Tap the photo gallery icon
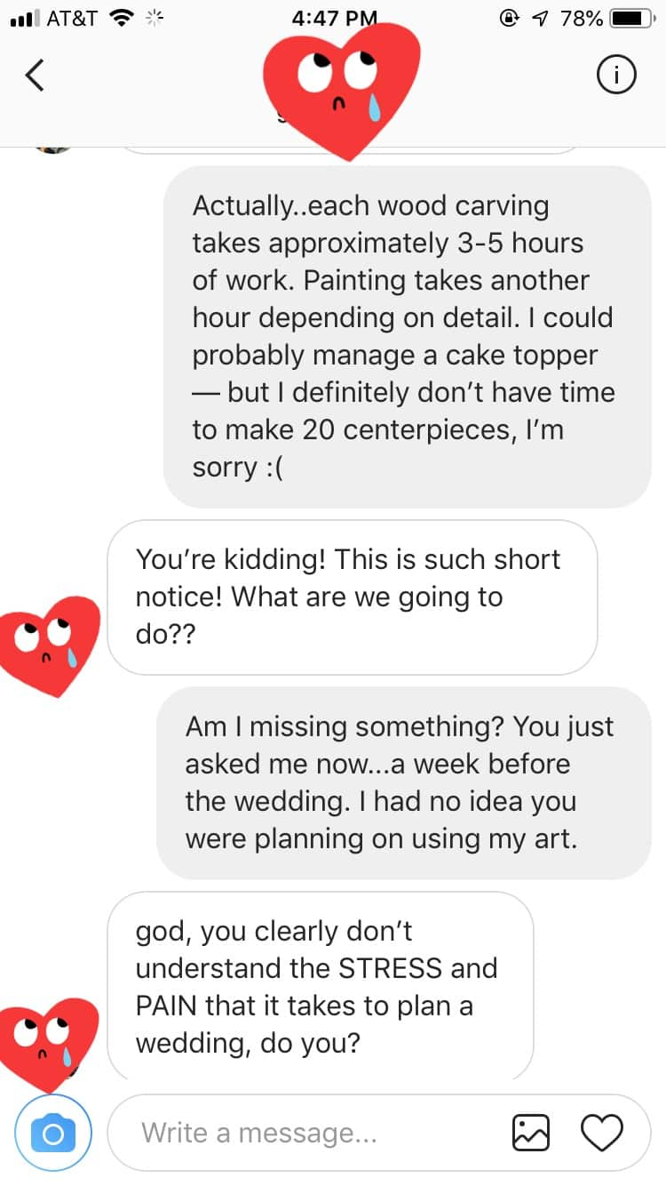This screenshot has width=666, height=1186. pos(532,1133)
